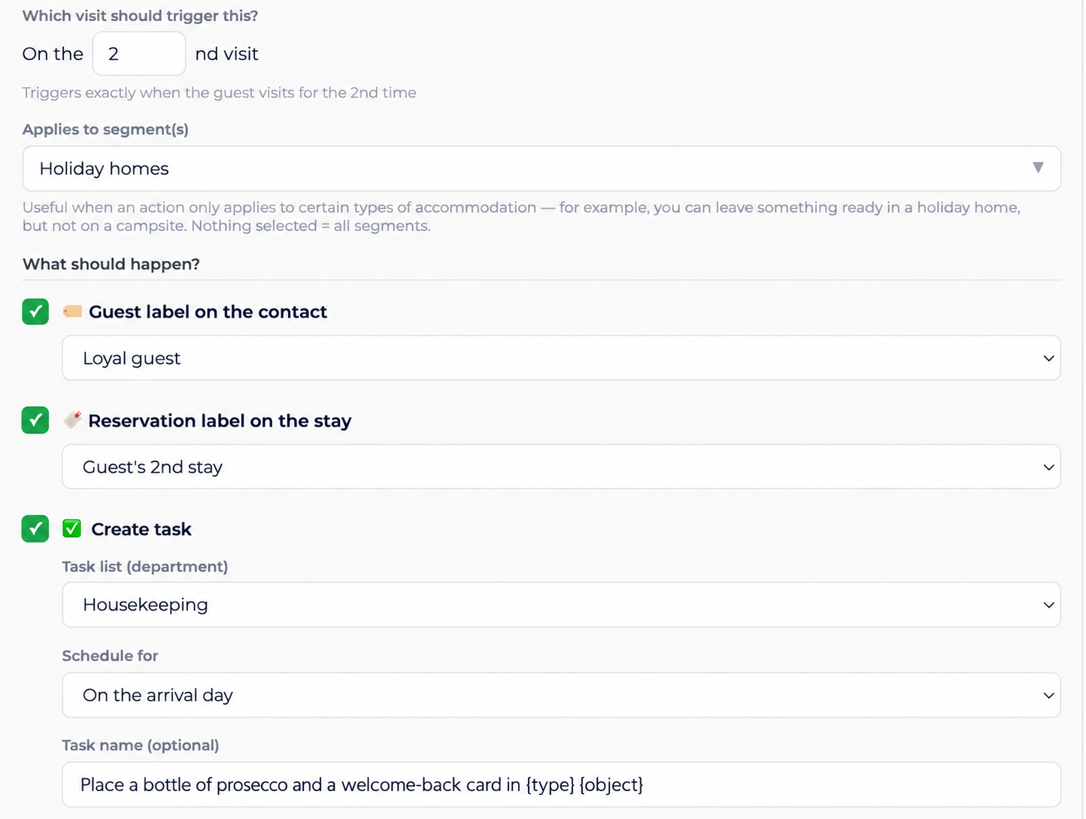Image resolution: width=1086 pixels, height=819 pixels.
Task: Open the Loyal guest label dropdown
Action: [561, 358]
